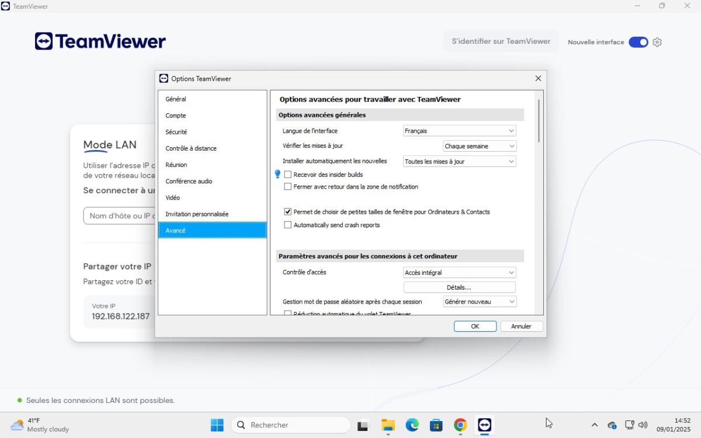Open TeamViewer from the taskbar
The height and width of the screenshot is (438, 701).
coord(484,425)
